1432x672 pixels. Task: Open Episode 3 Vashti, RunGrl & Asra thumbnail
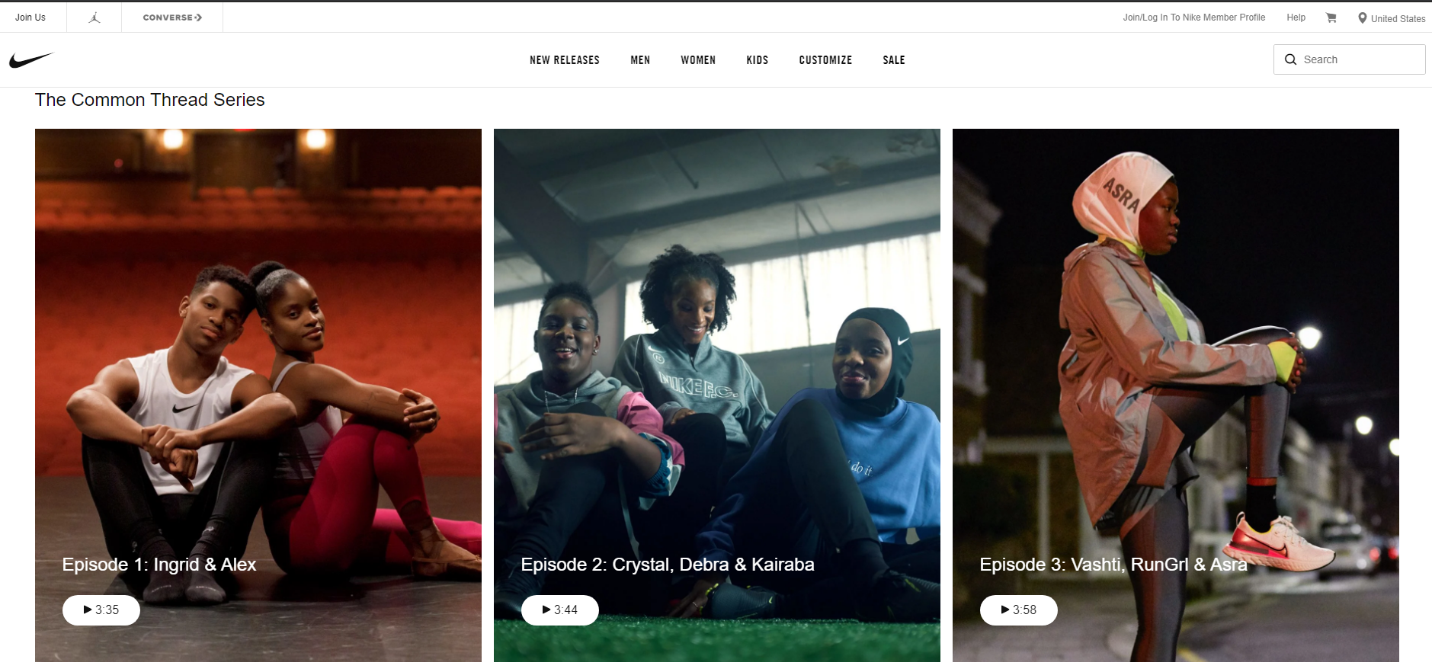[x=1176, y=395]
